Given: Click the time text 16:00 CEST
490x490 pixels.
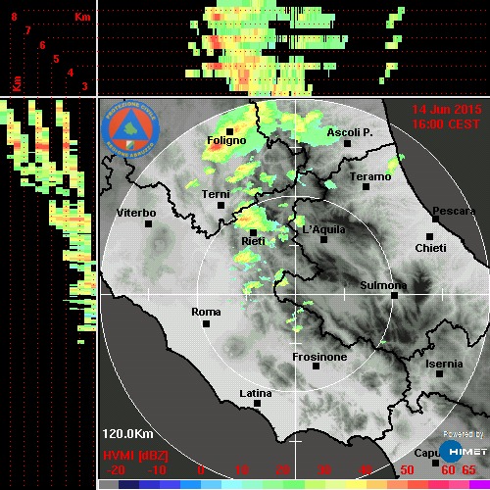Looking at the screenshot, I should coord(446,124).
